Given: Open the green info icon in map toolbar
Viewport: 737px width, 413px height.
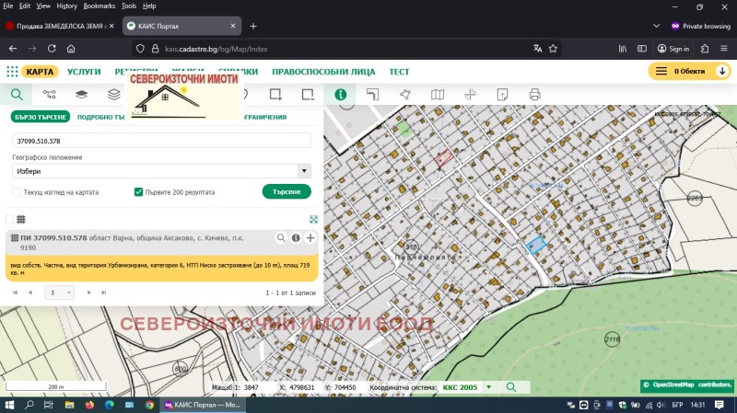Looking at the screenshot, I should pos(341,94).
